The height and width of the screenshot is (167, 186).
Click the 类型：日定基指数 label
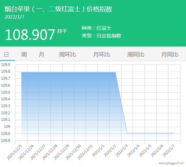pos(101,36)
